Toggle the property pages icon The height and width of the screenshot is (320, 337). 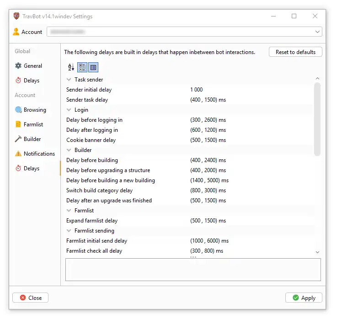tap(93, 67)
